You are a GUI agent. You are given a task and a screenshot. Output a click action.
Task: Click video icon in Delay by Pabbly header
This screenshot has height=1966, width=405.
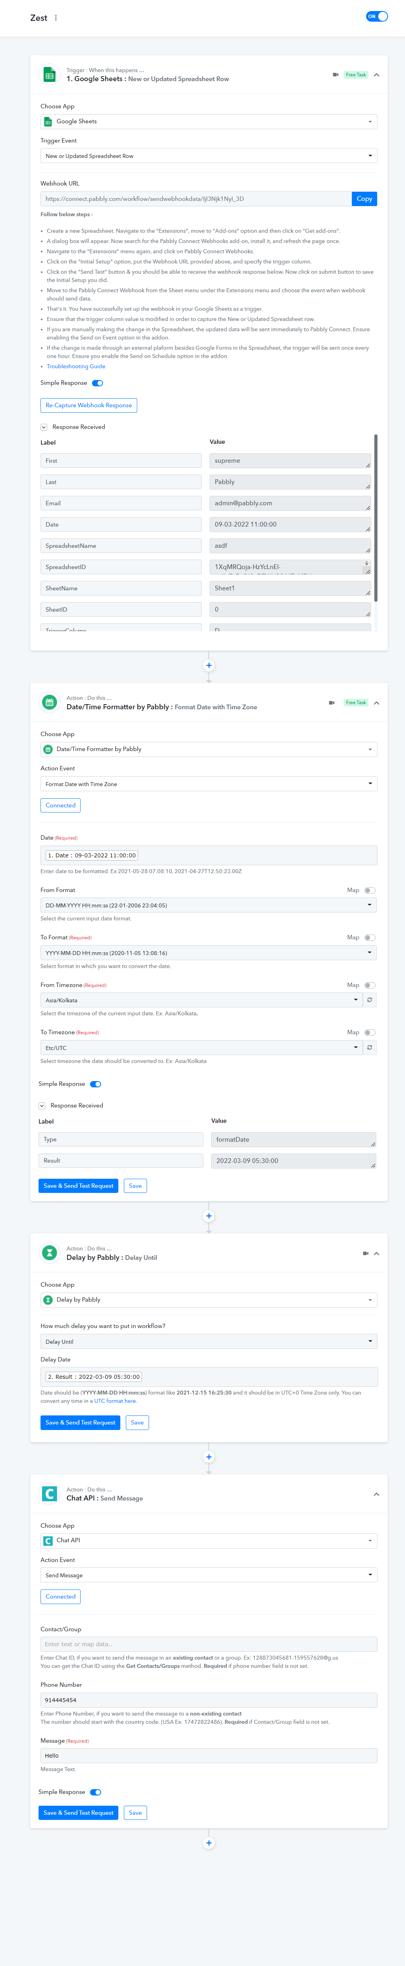click(x=365, y=1253)
